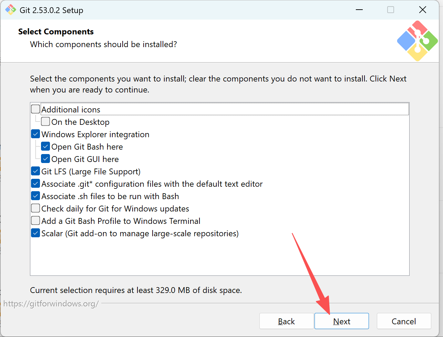Viewport: 443px width, 337px height.
Task: Select the 'Additional icons' label text
Action: [71, 110]
